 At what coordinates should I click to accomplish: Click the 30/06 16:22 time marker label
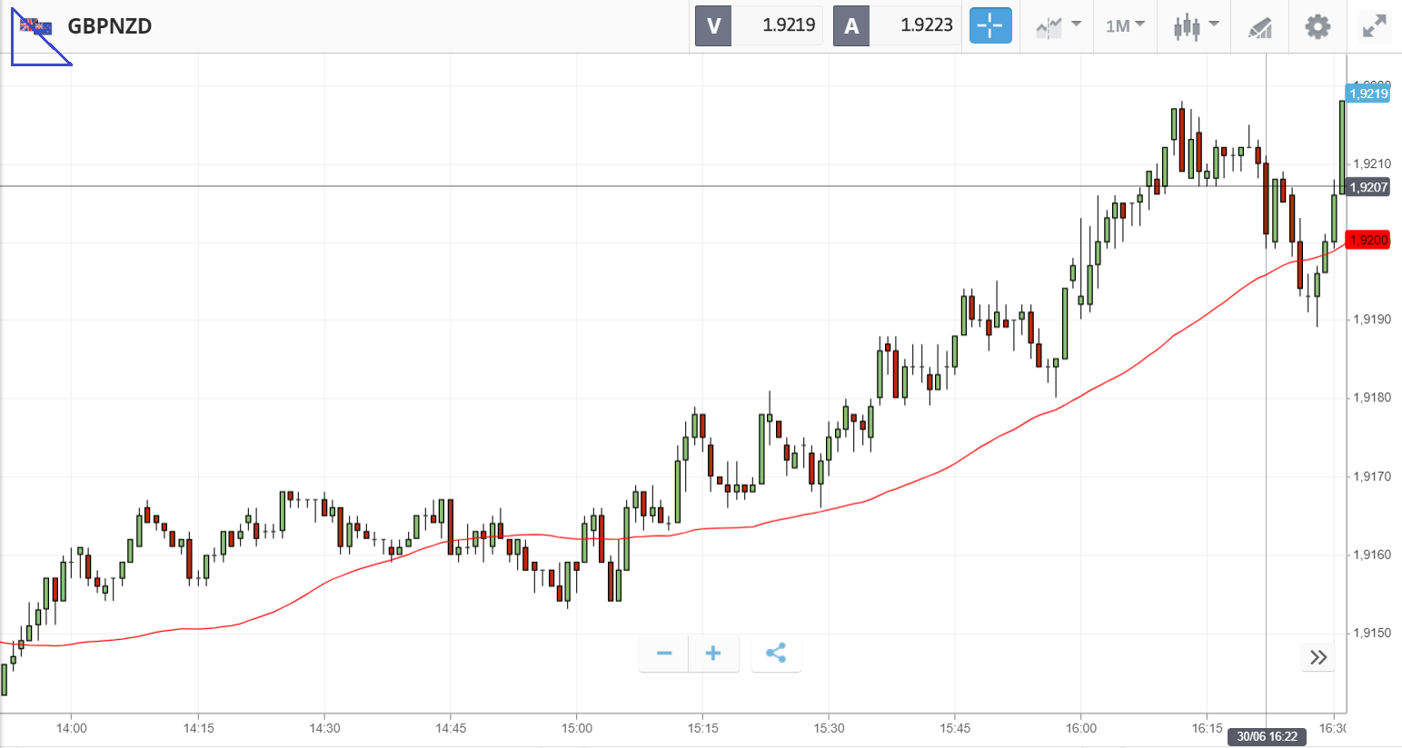coord(1267,736)
